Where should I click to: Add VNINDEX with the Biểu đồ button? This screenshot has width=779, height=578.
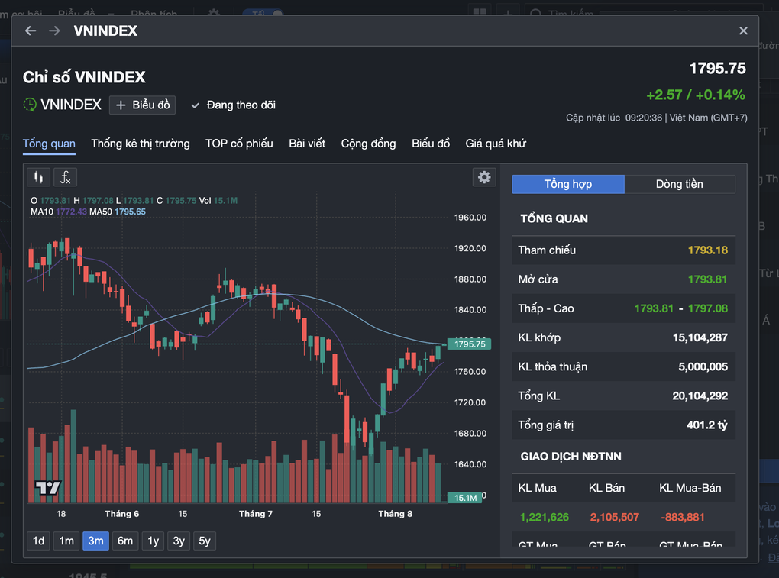pyautogui.click(x=143, y=105)
